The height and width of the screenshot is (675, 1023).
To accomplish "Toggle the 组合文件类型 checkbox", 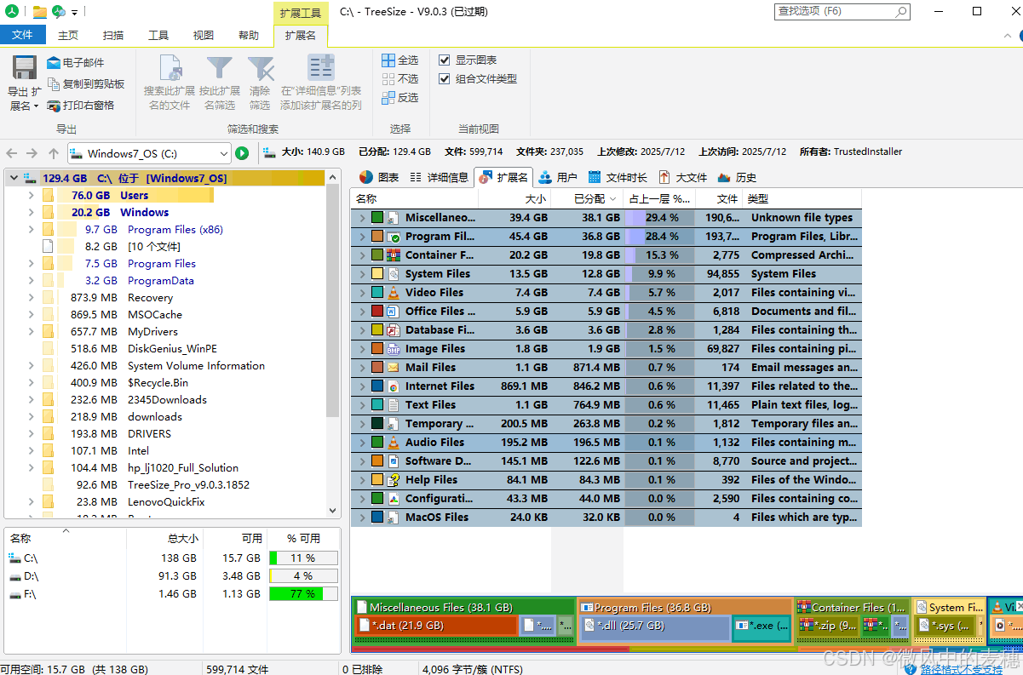I will (444, 79).
